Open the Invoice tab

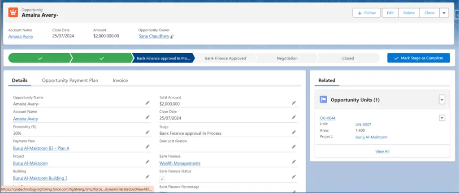point(120,81)
